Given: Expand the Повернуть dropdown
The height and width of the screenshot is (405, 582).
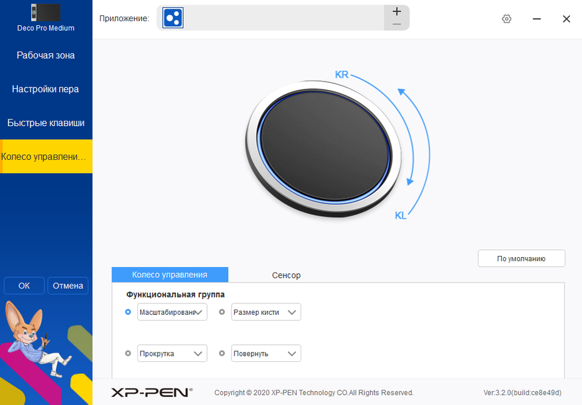Looking at the screenshot, I should (x=266, y=353).
